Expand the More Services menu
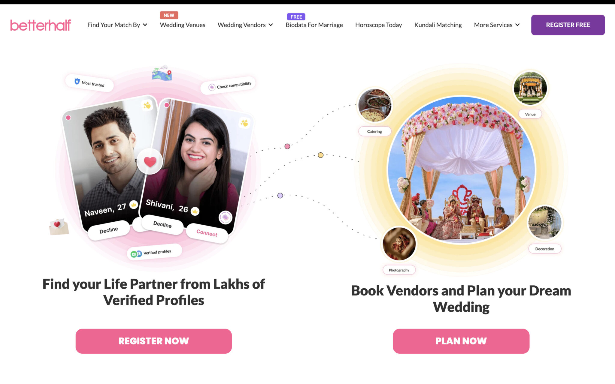 tap(497, 25)
